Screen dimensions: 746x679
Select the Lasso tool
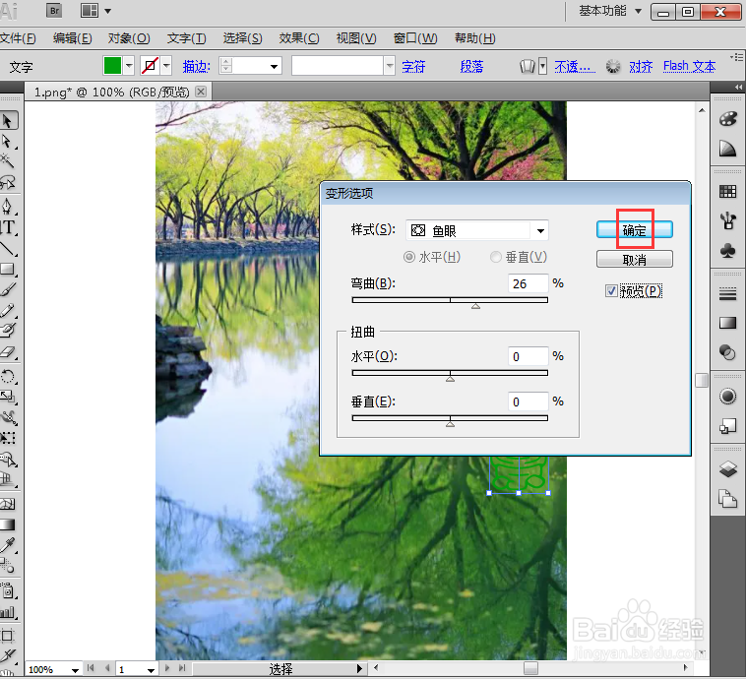point(7,182)
